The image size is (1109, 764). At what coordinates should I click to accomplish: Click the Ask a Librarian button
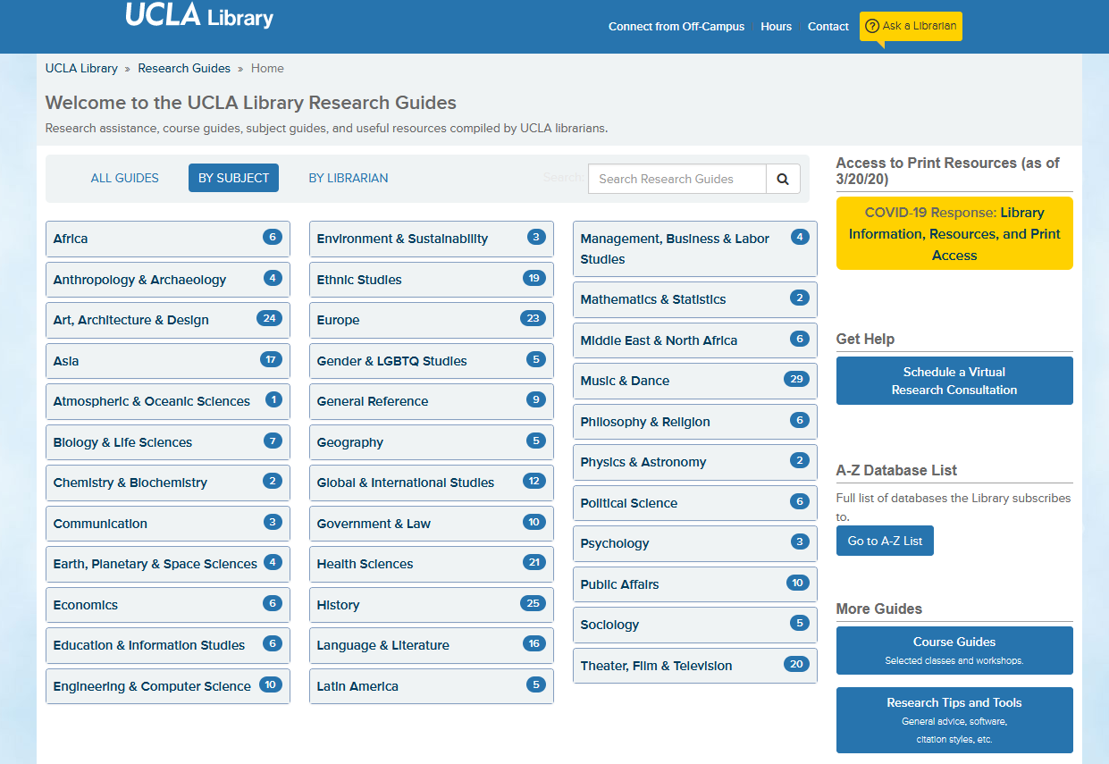tap(911, 27)
